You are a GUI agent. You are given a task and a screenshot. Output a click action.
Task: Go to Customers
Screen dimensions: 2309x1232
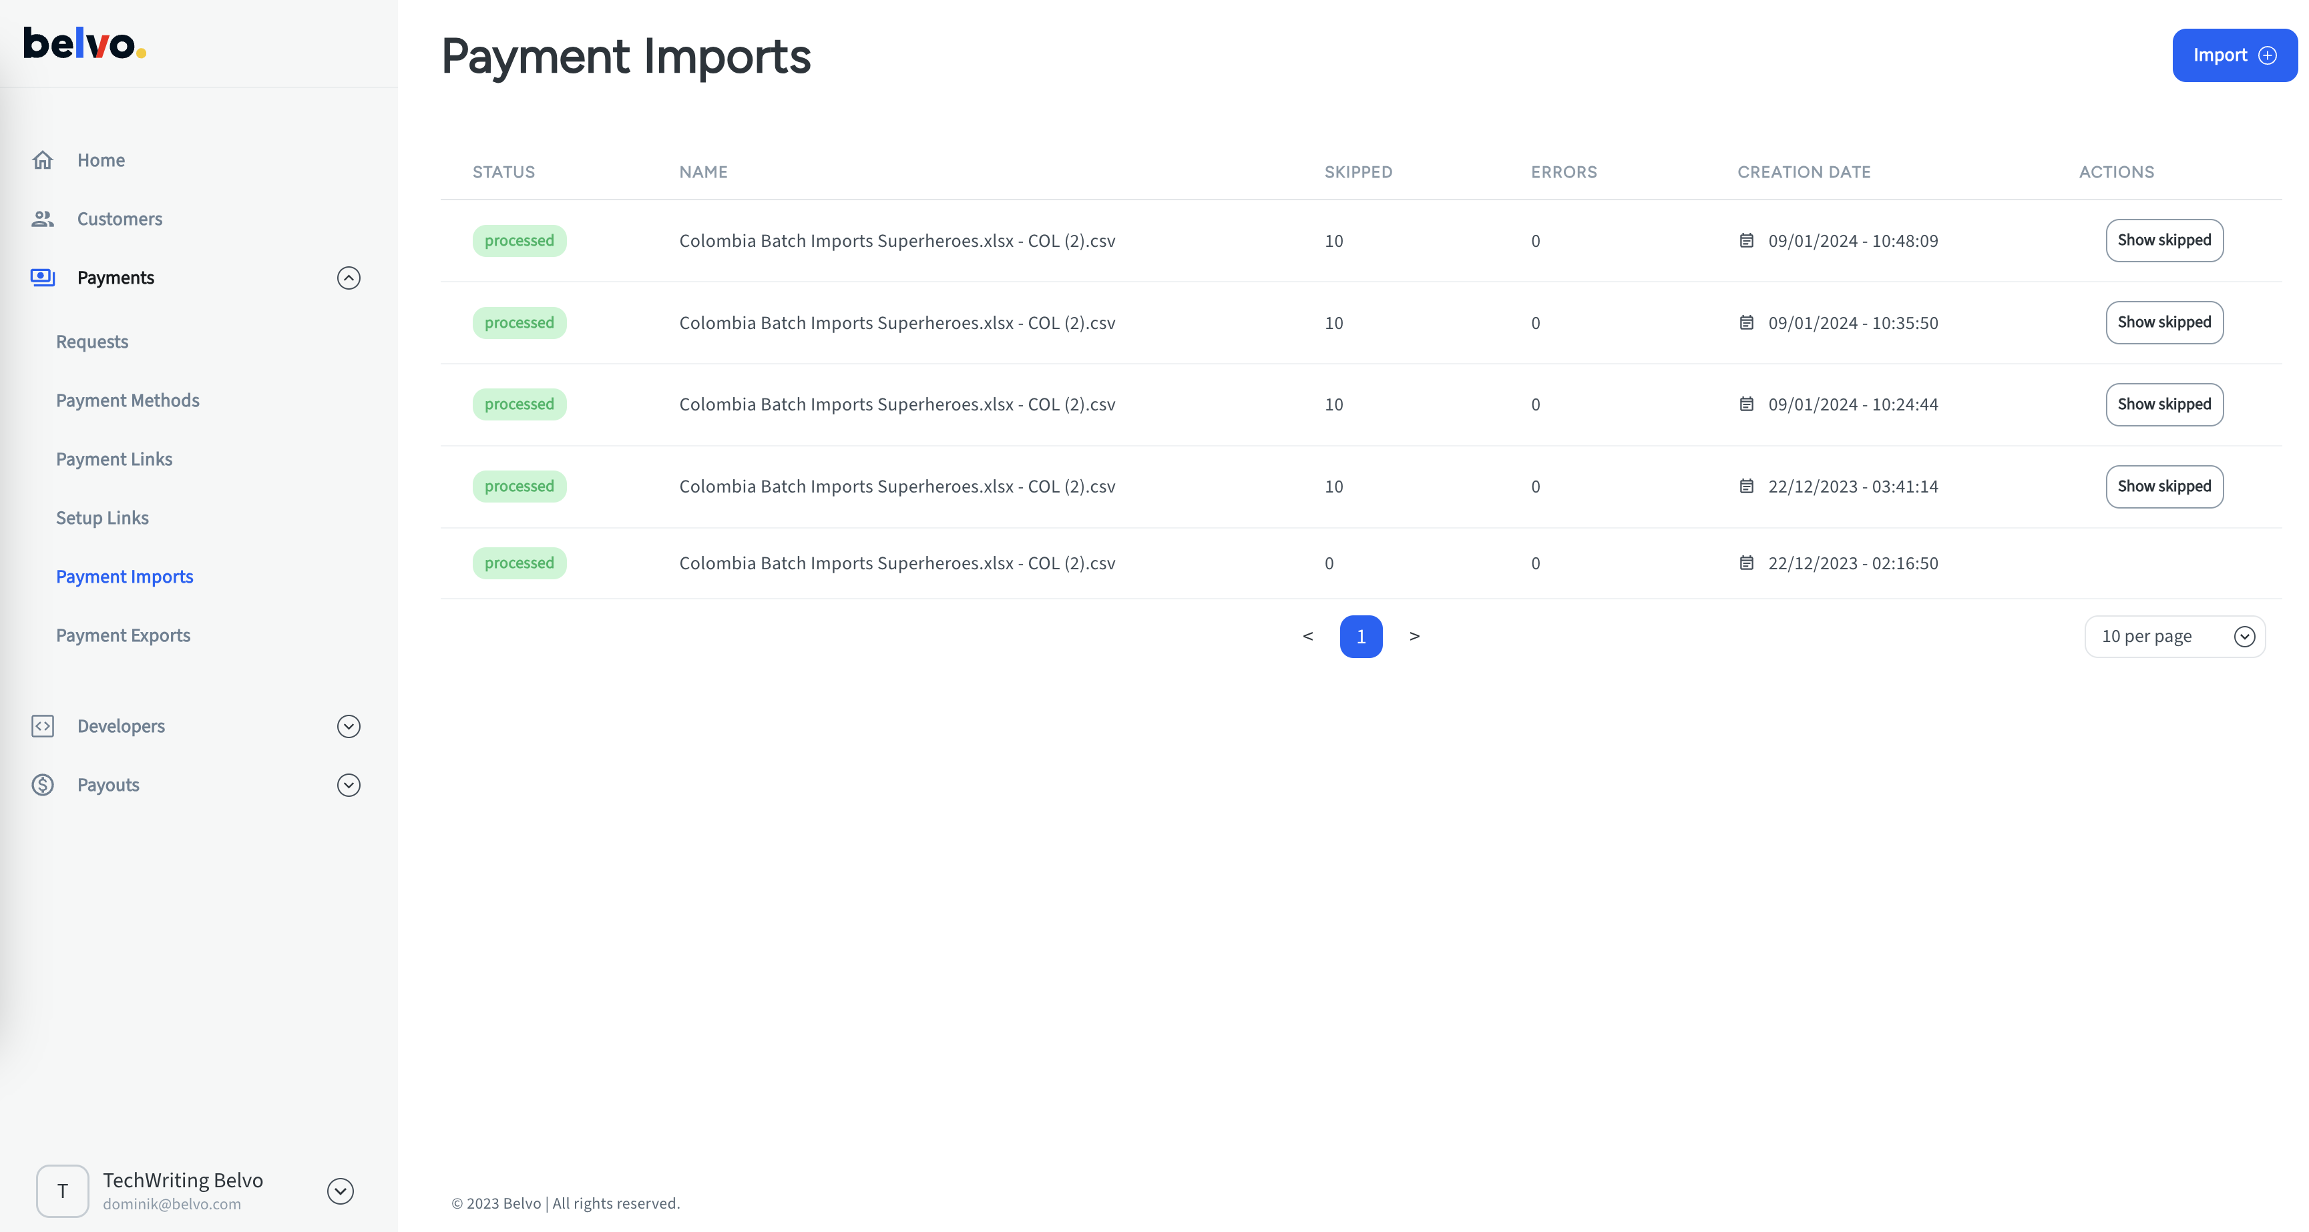coord(120,219)
